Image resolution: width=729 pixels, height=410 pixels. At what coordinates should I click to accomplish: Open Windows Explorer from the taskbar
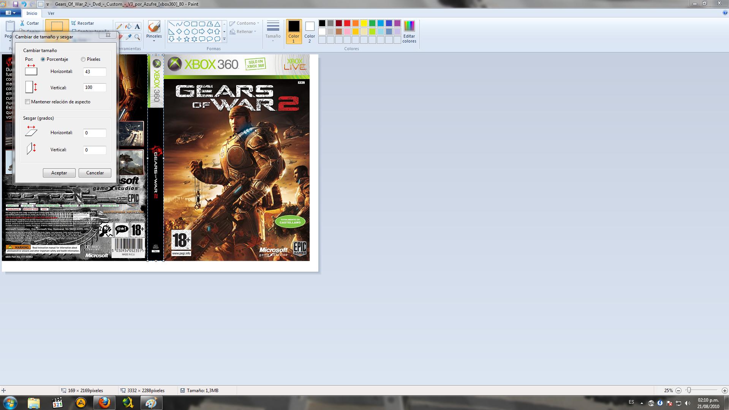click(34, 403)
